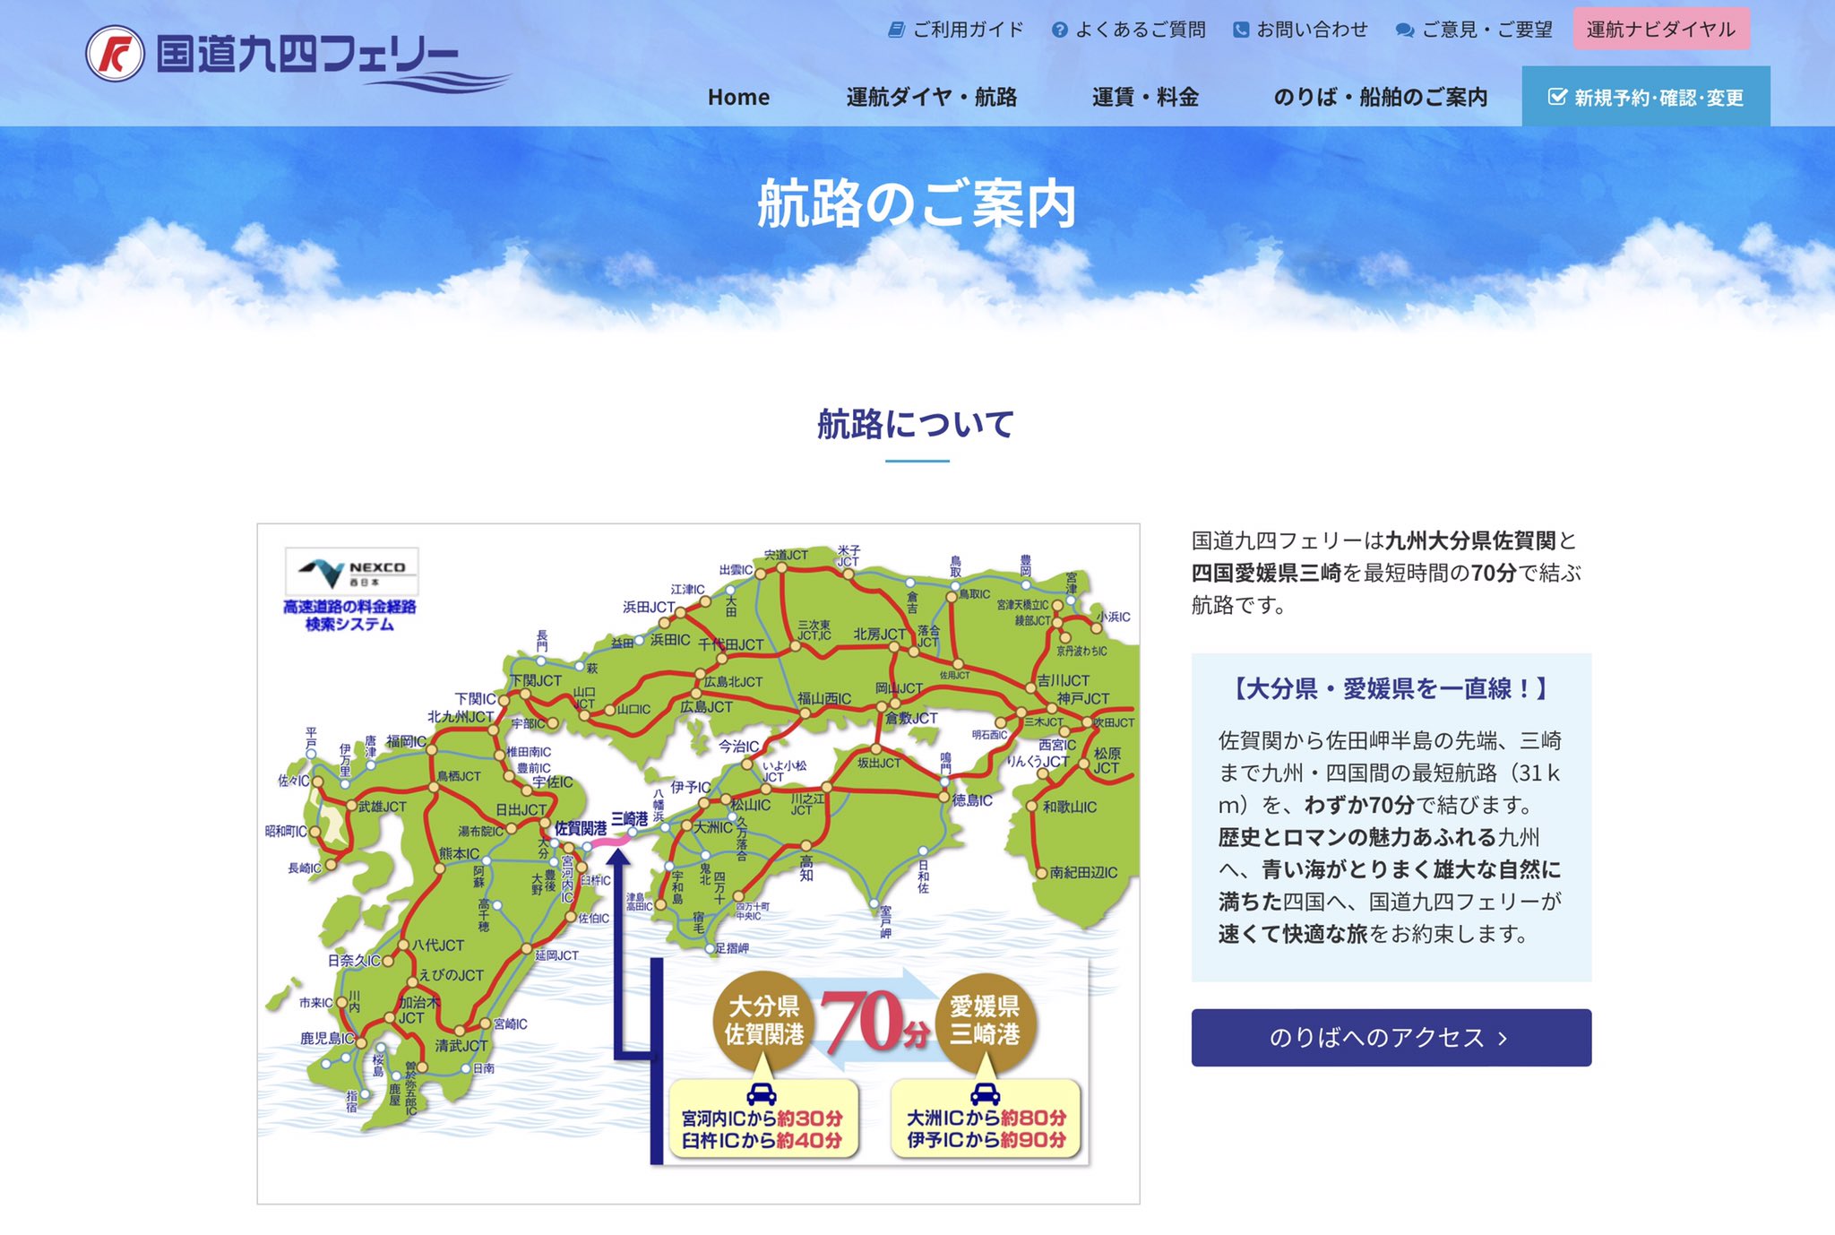
Task: Open the よくあるご質問 link
Action: (1140, 30)
